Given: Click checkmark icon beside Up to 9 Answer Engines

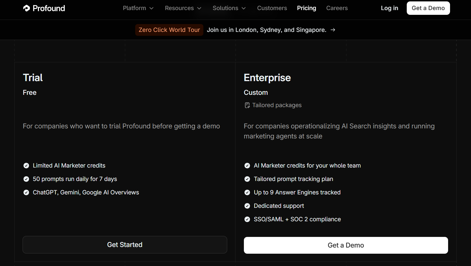Looking at the screenshot, I should [x=247, y=192].
